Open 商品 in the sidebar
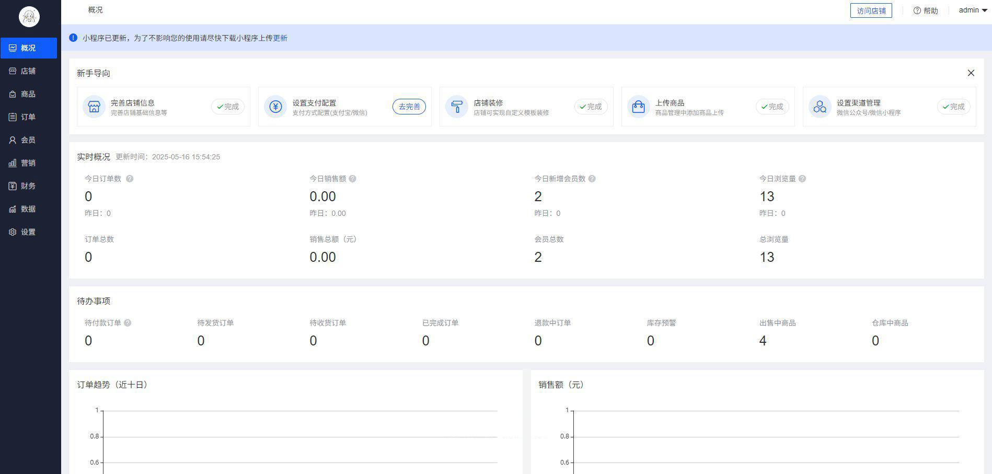 coord(28,94)
